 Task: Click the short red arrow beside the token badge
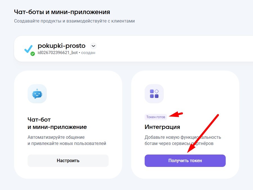point(177,115)
